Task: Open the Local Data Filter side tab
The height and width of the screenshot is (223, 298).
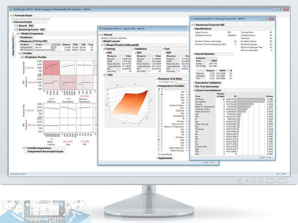Action: click(13, 46)
